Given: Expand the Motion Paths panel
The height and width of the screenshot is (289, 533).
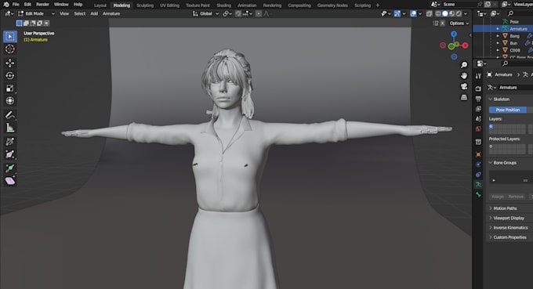Looking at the screenshot, I should click(x=490, y=208).
